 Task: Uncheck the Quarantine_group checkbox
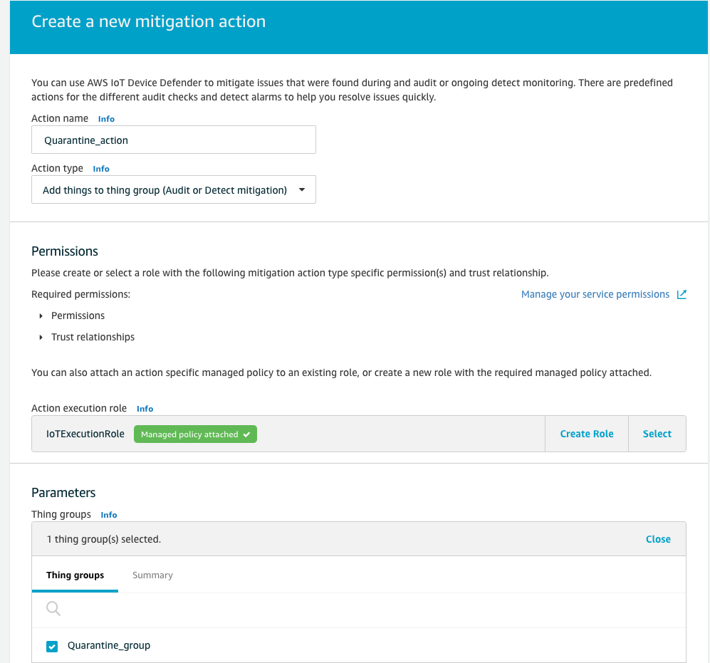pyautogui.click(x=52, y=646)
